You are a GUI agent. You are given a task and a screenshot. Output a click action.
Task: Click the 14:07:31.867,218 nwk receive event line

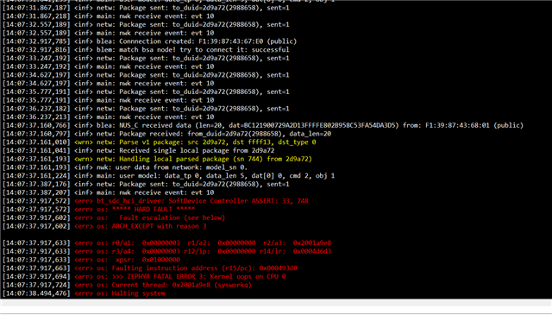tap(108, 16)
